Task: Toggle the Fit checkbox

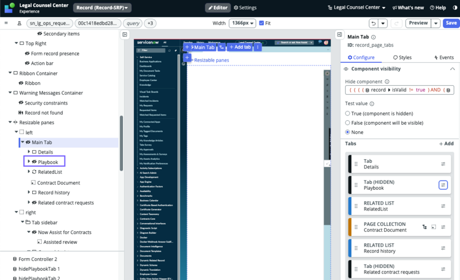Action: point(262,23)
